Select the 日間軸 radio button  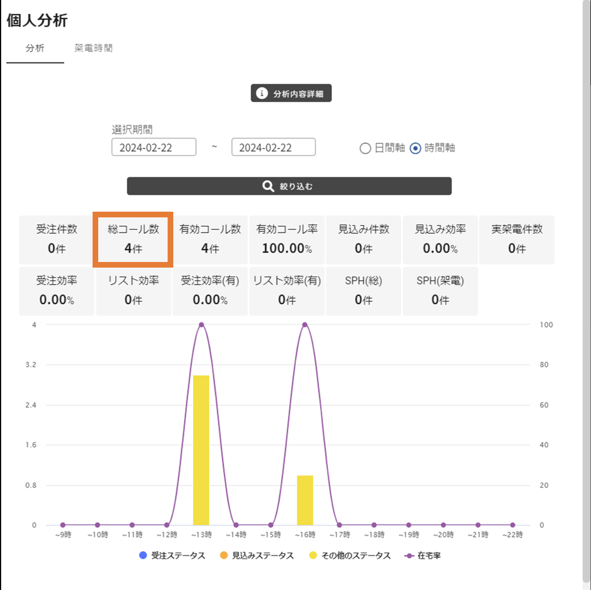click(365, 148)
